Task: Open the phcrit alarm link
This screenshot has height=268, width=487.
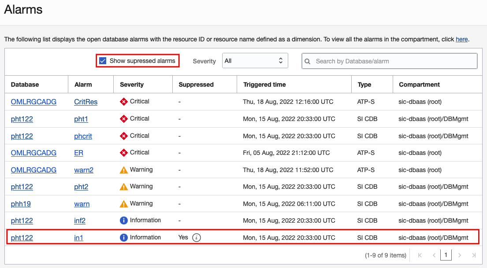Action: pyautogui.click(x=83, y=136)
